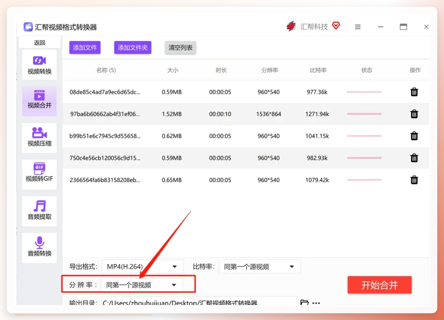
Task: Click the red heart diamond VIP icon
Action: tap(336, 26)
